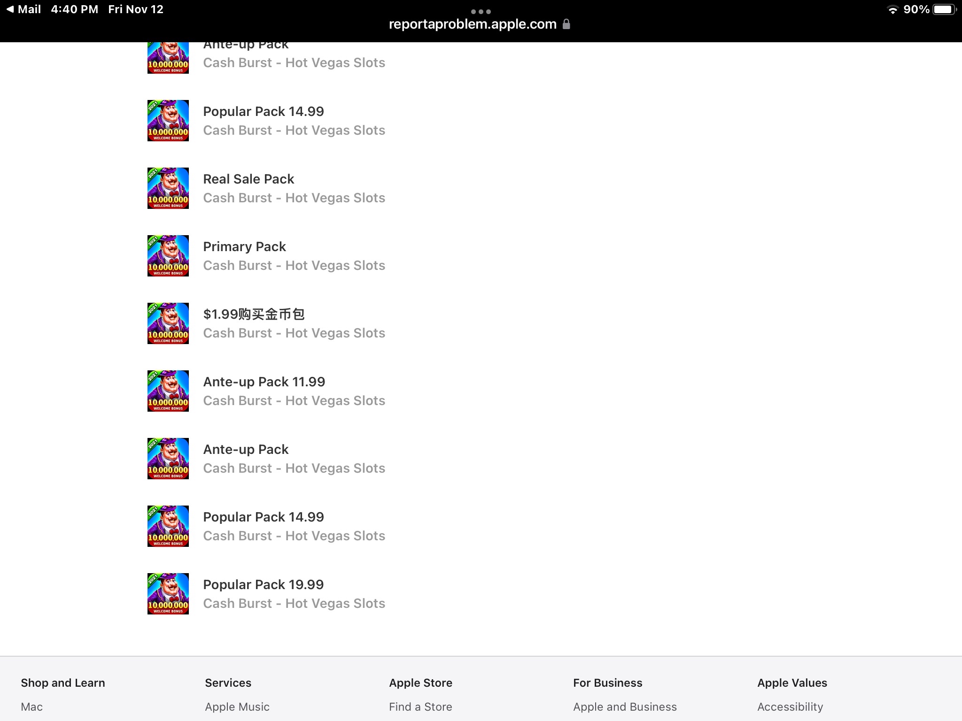Screen dimensions: 962x721
Task: Choose the Popular Pack 19.99 item
Action: click(294, 594)
